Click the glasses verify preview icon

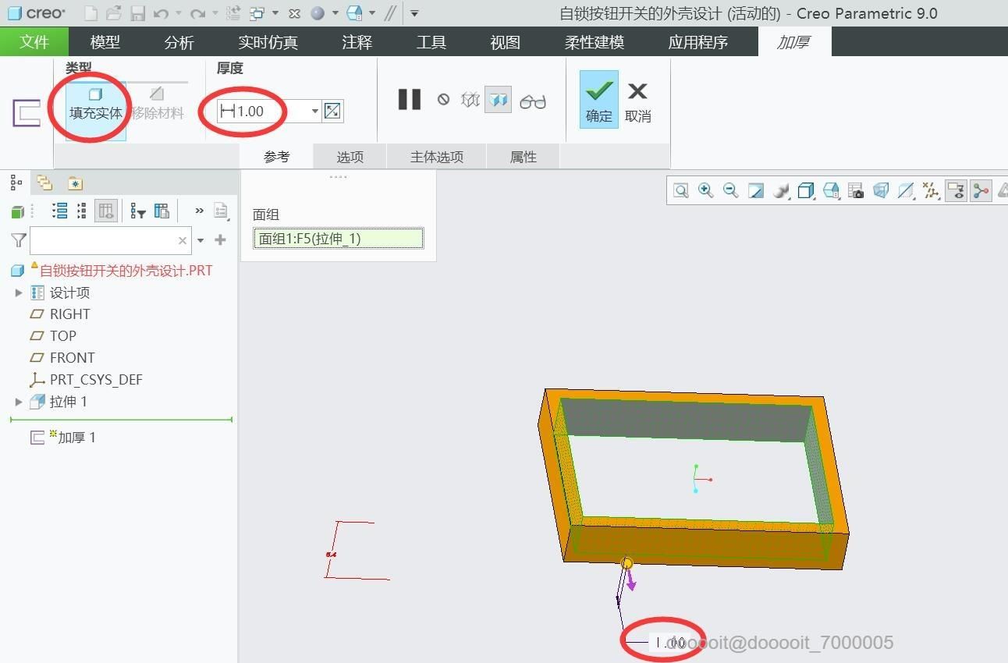click(533, 101)
